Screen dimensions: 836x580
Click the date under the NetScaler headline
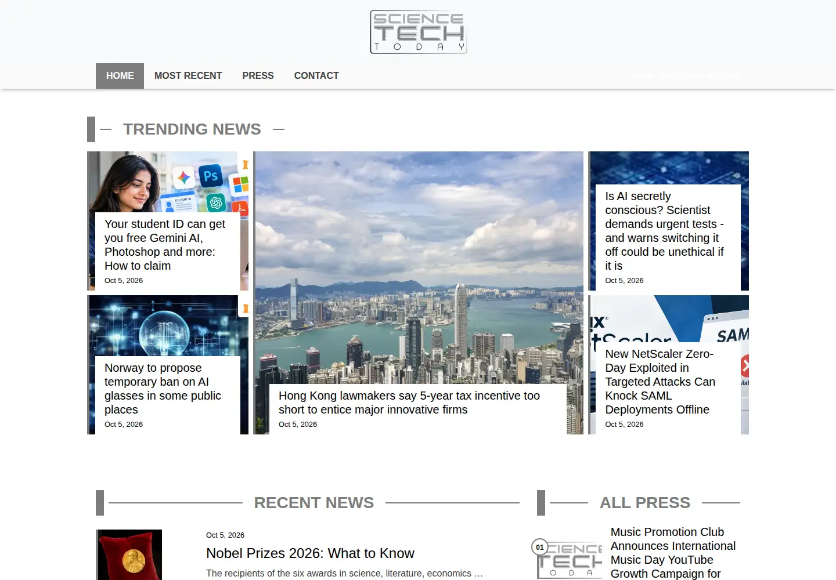click(624, 425)
